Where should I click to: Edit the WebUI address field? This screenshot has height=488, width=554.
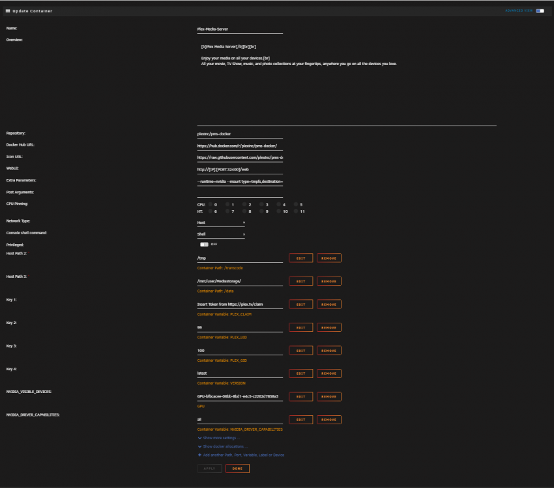tap(240, 170)
